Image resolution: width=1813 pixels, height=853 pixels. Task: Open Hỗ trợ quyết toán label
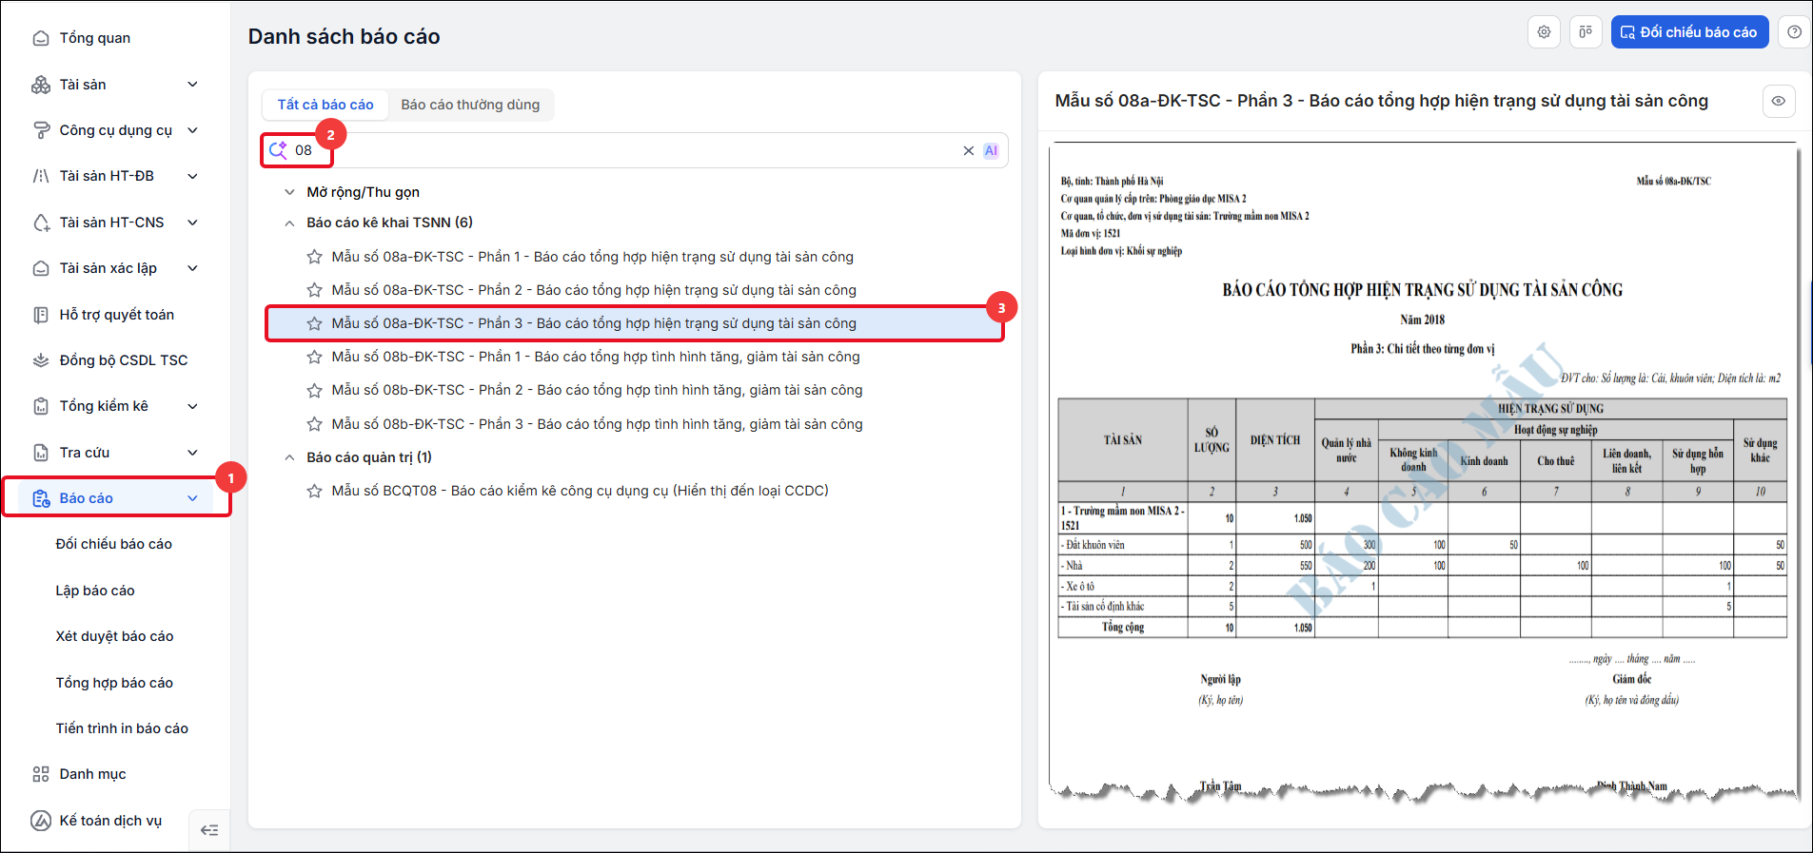[x=117, y=315]
